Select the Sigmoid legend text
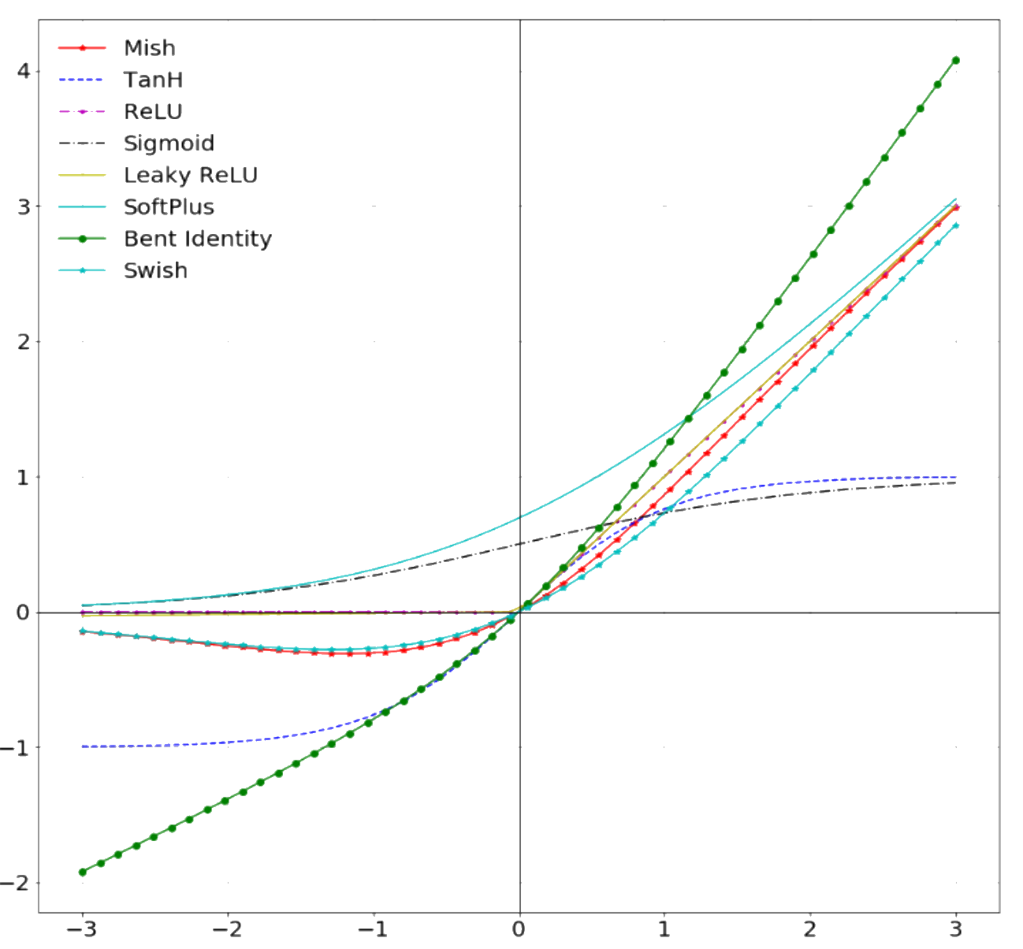This screenshot has width=1023, height=949. pyautogui.click(x=169, y=143)
